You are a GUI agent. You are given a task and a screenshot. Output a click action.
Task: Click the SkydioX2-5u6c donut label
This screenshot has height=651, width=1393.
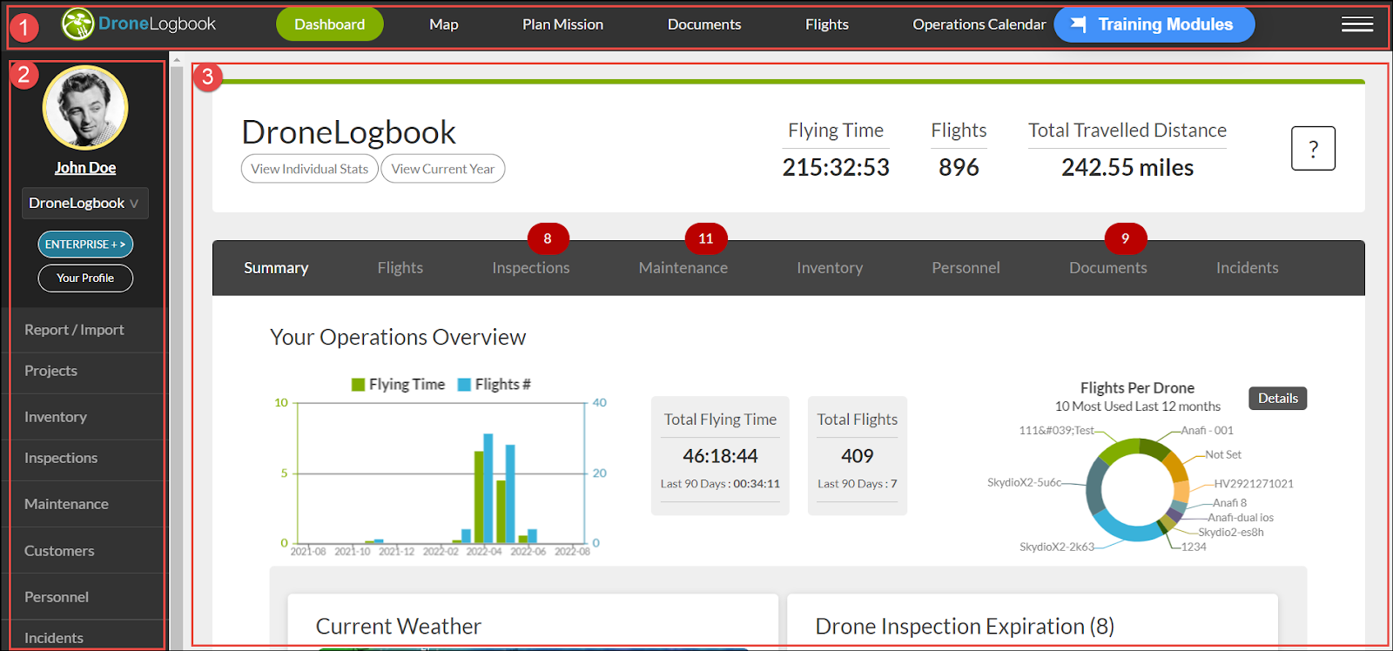coord(1025,482)
